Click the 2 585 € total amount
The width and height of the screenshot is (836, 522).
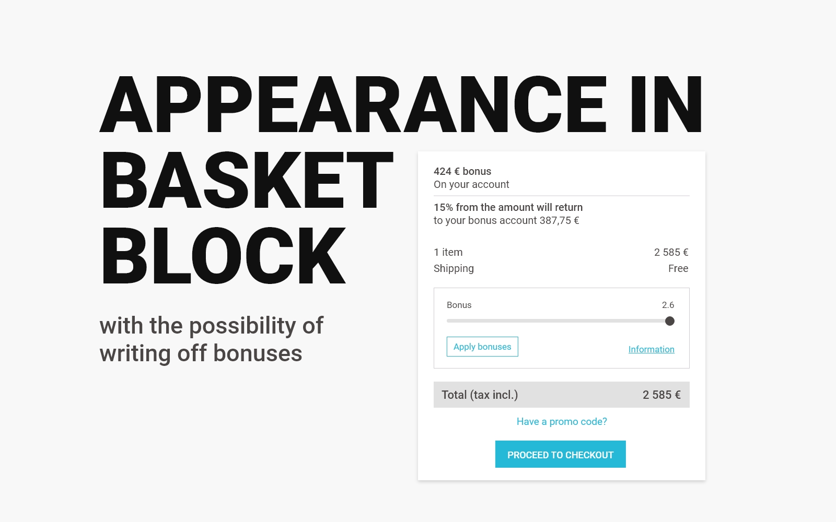coord(661,395)
